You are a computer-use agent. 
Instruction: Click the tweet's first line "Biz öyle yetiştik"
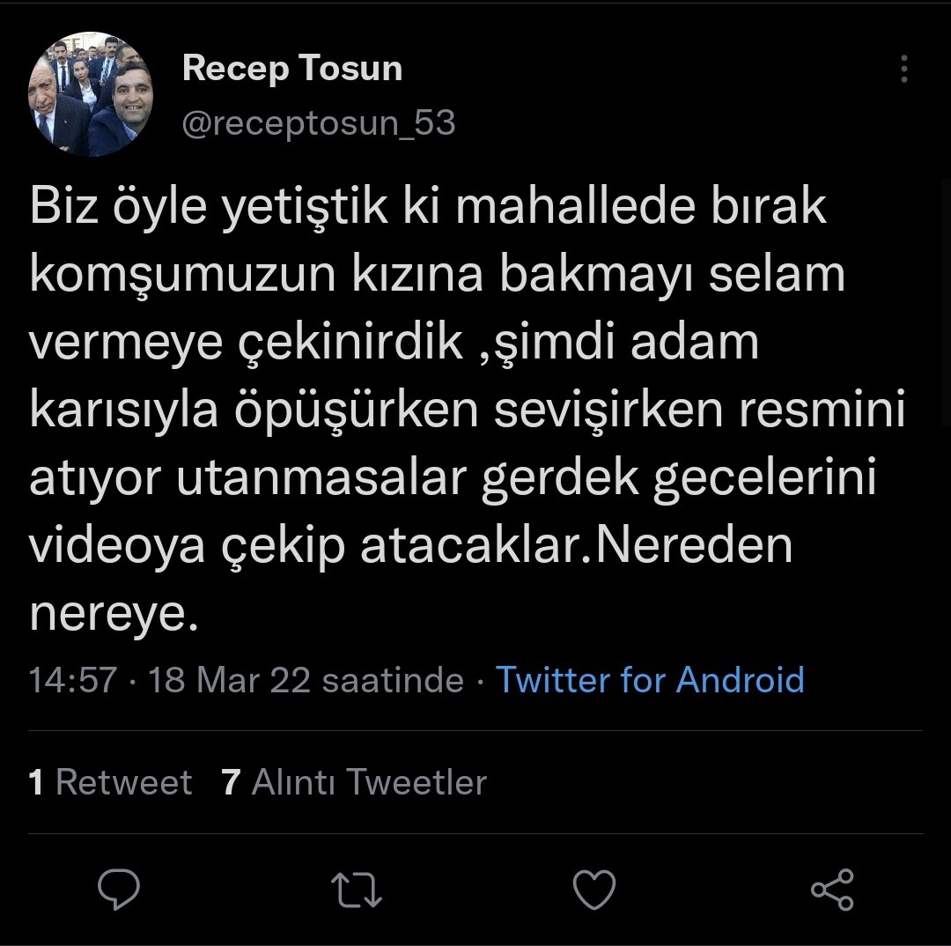click(x=176, y=207)
